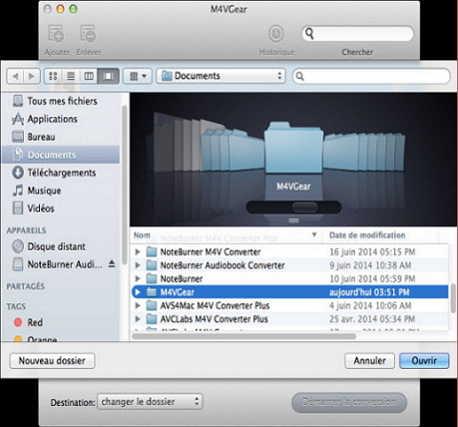458x427 pixels.
Task: Go back with the left arrow button
Action: [15, 76]
